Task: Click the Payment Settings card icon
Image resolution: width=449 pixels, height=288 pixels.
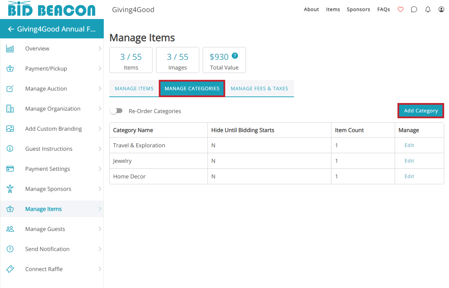Action: pos(10,169)
